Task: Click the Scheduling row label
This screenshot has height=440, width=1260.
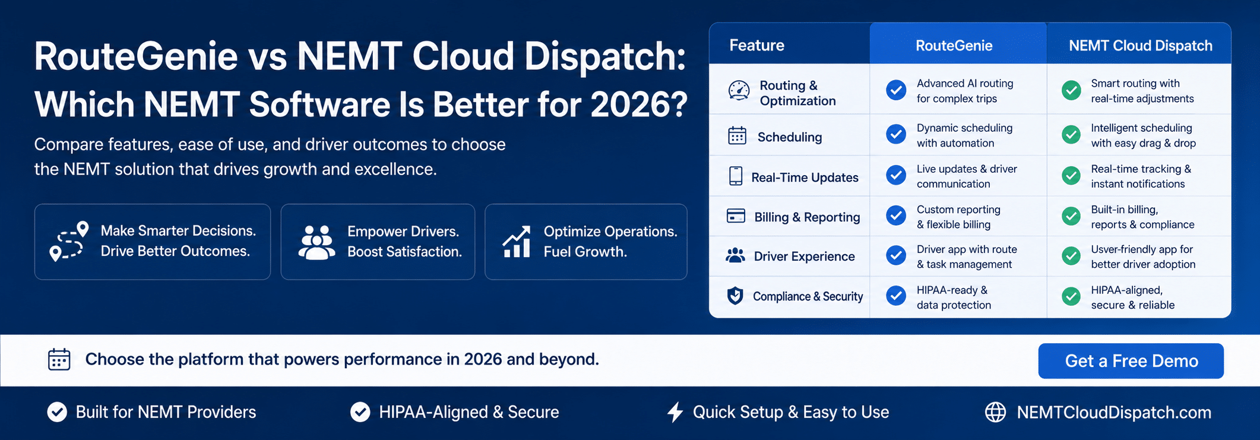Action: click(x=790, y=137)
